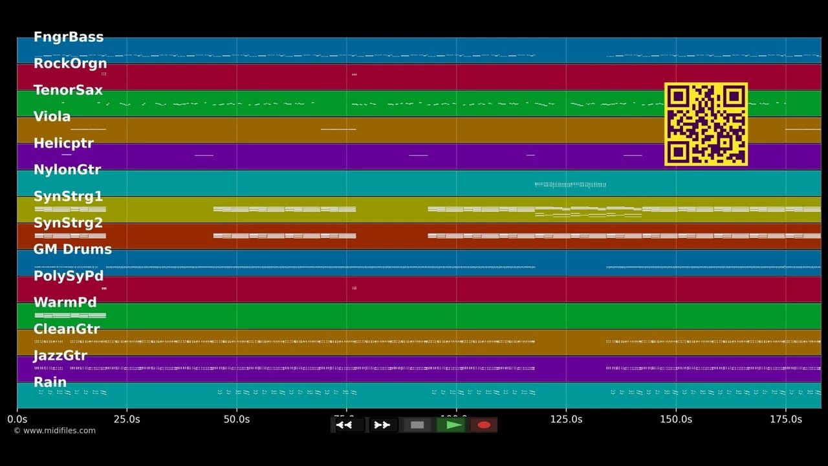
Task: Select the Rain track label
Action: click(x=50, y=382)
